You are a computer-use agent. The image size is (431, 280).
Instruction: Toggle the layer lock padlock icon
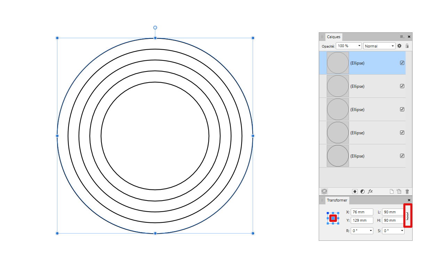coord(407,46)
